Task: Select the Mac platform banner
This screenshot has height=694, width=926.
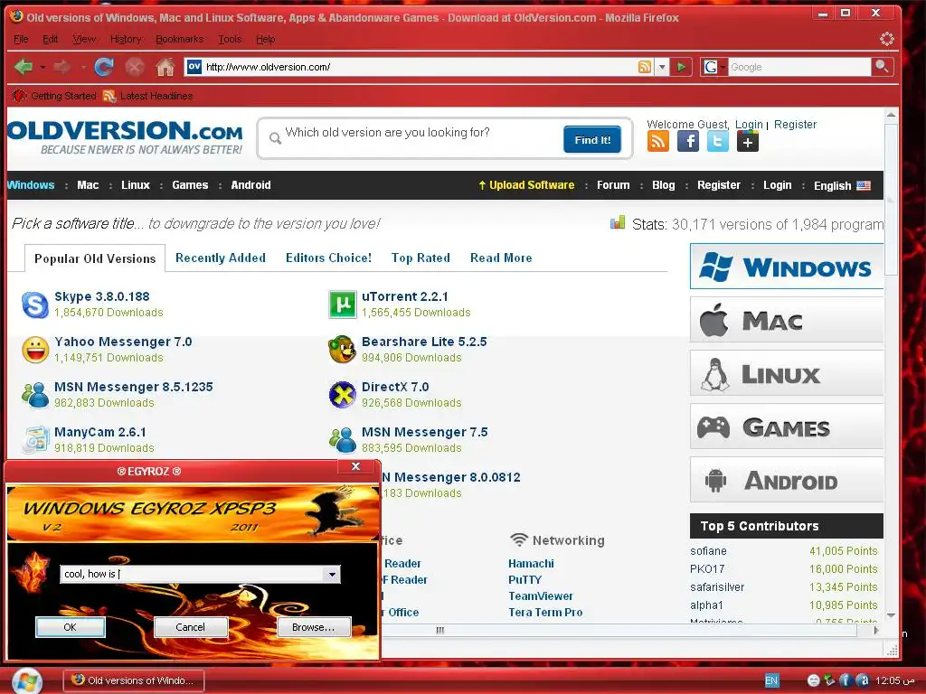Action: click(x=787, y=321)
